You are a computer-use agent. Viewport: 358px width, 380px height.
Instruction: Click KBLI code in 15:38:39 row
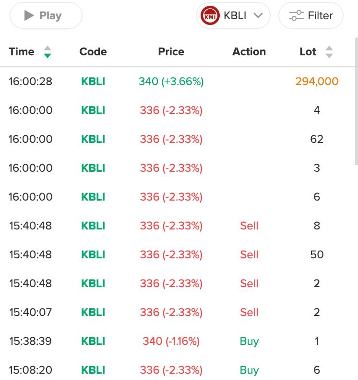93,341
